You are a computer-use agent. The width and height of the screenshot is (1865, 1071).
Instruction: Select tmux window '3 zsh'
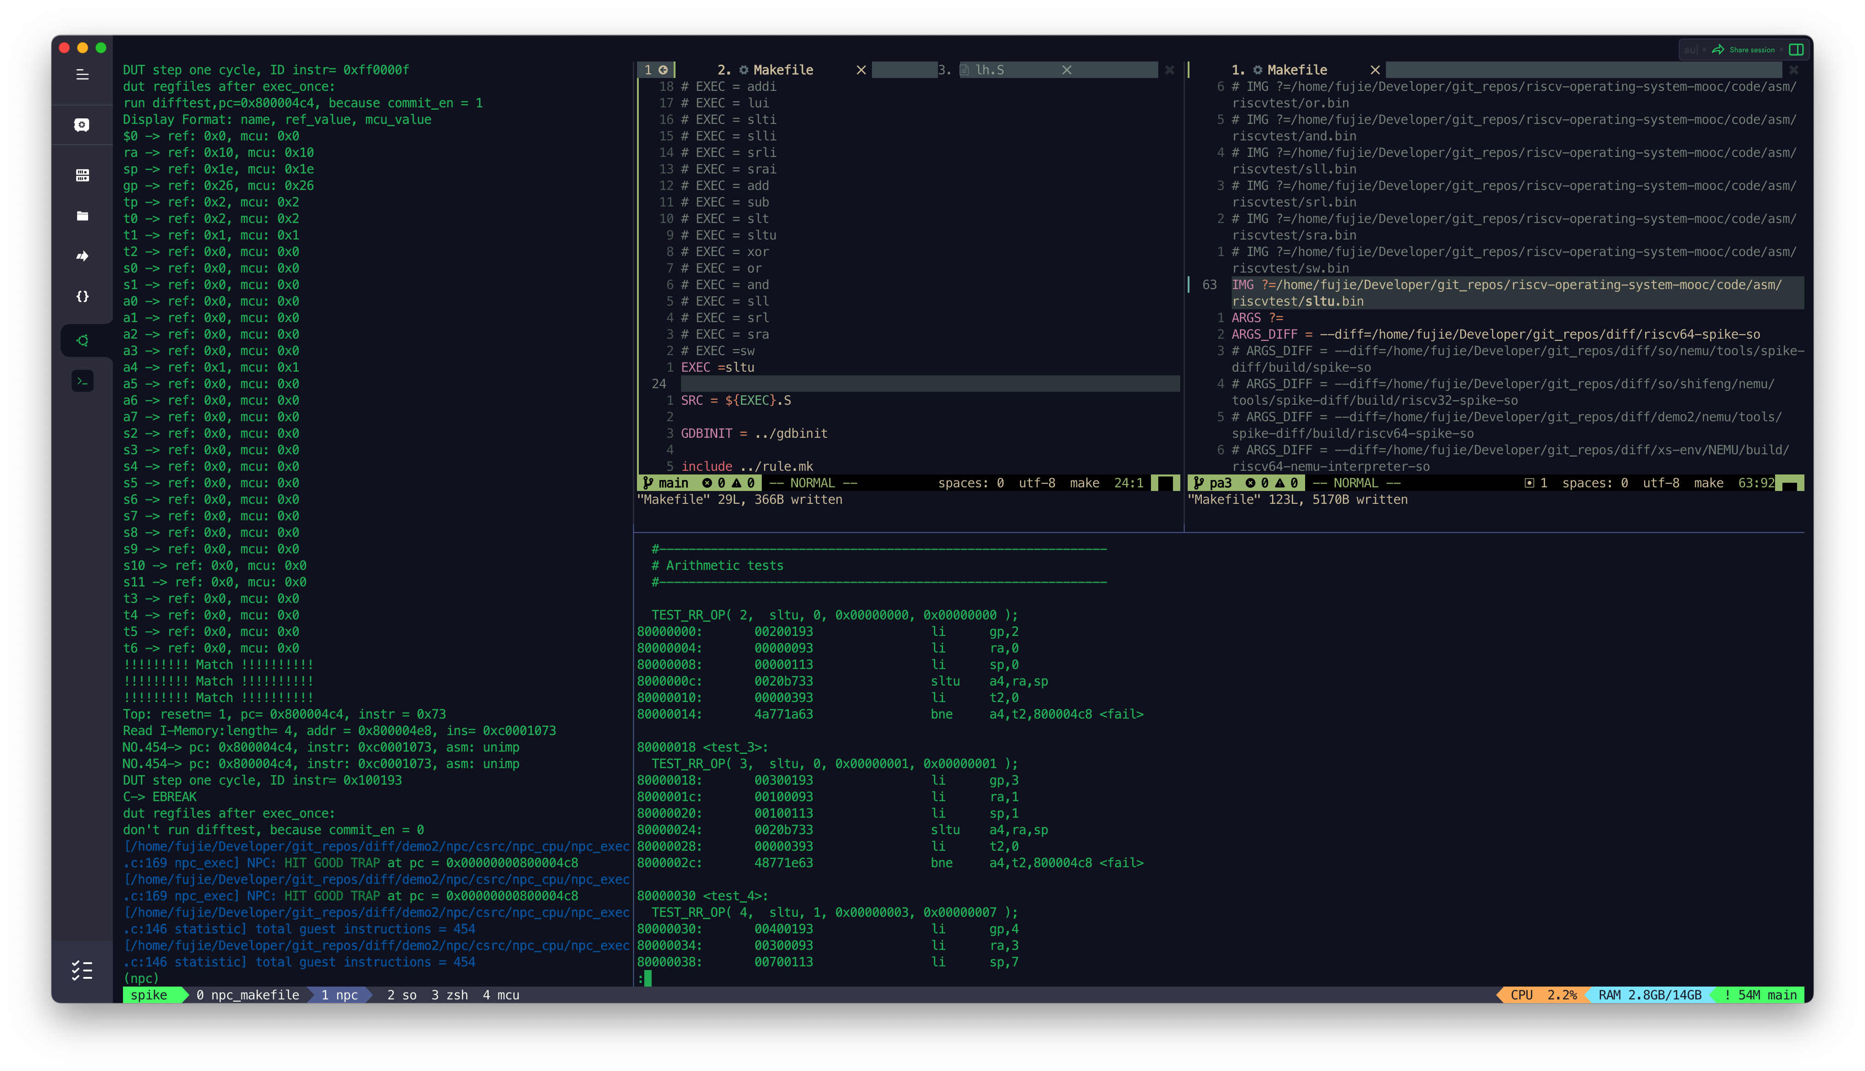[449, 995]
